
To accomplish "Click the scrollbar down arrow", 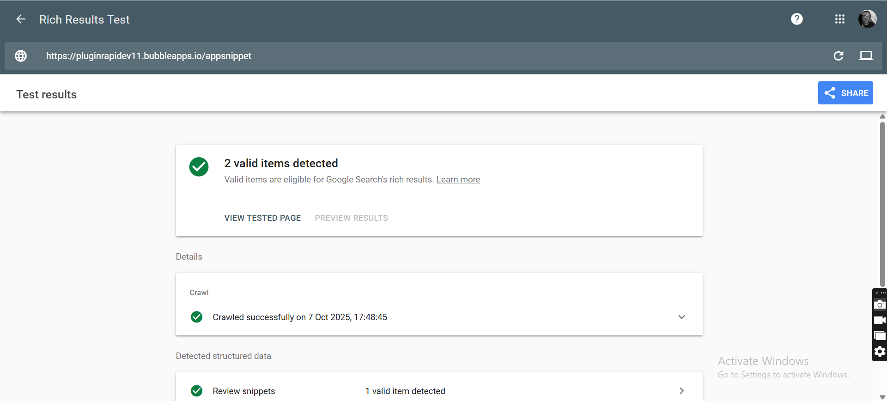I will point(882,397).
